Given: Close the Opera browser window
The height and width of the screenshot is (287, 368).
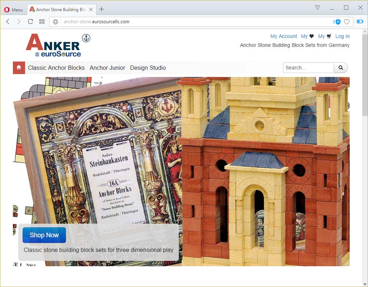Looking at the screenshot, I should [x=360, y=8].
